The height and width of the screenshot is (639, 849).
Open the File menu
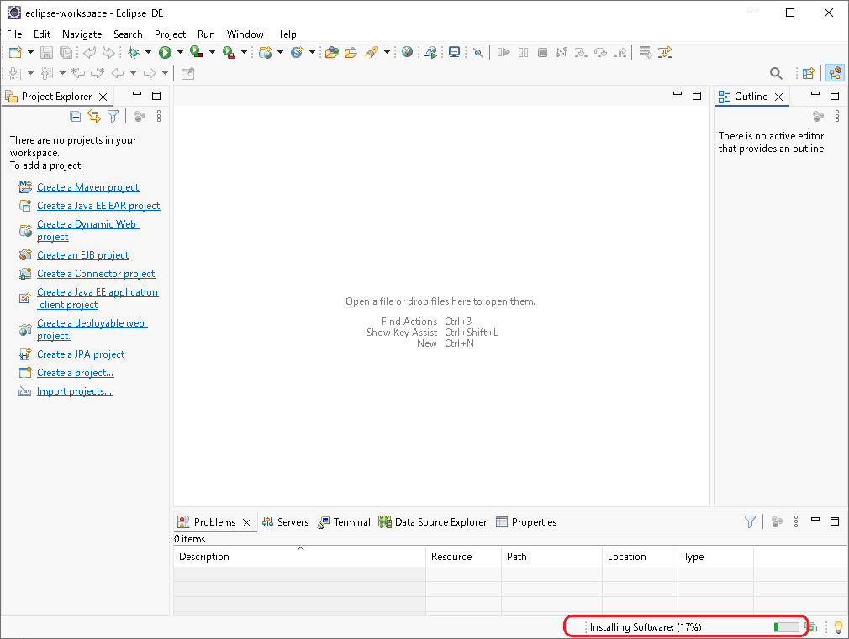[14, 34]
